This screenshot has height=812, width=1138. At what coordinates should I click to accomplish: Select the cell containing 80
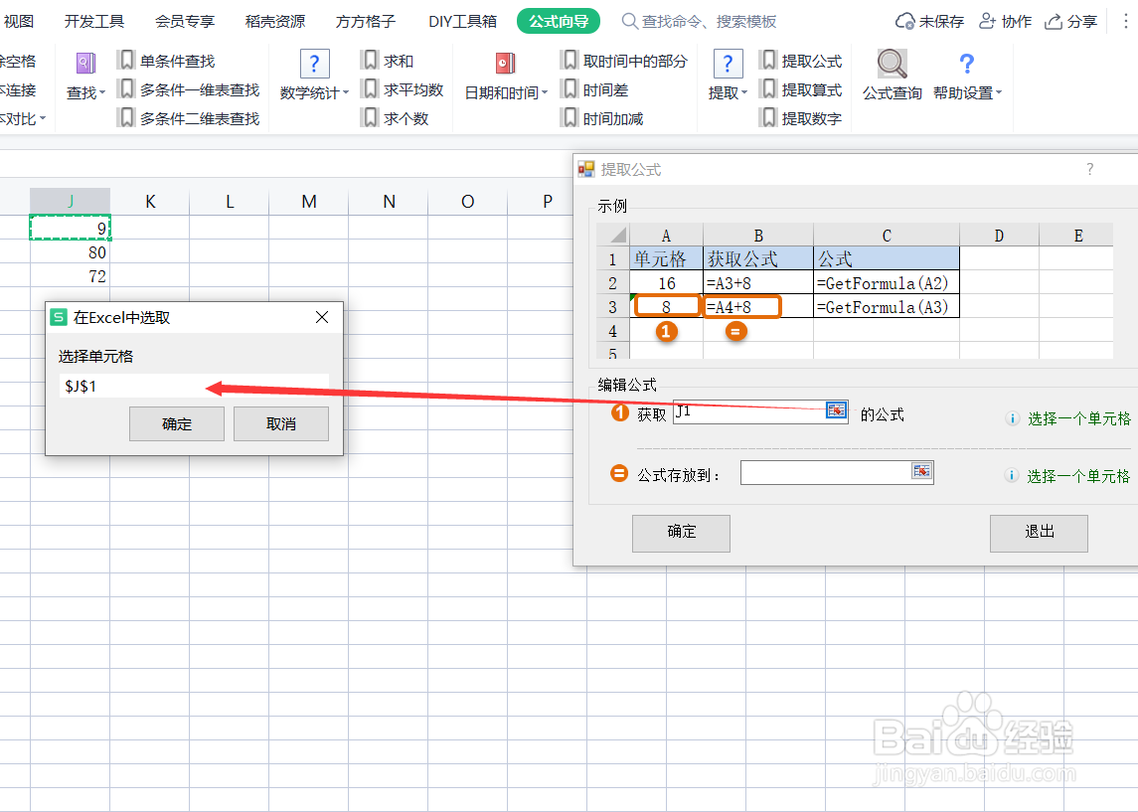71,251
